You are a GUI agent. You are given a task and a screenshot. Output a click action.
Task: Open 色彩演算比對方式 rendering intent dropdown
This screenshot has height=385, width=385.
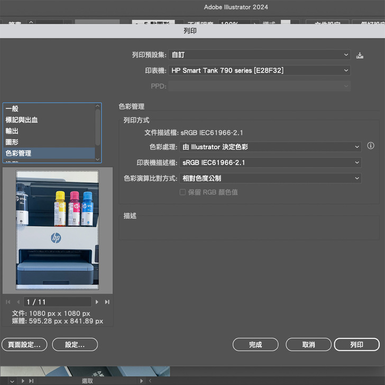pyautogui.click(x=270, y=178)
